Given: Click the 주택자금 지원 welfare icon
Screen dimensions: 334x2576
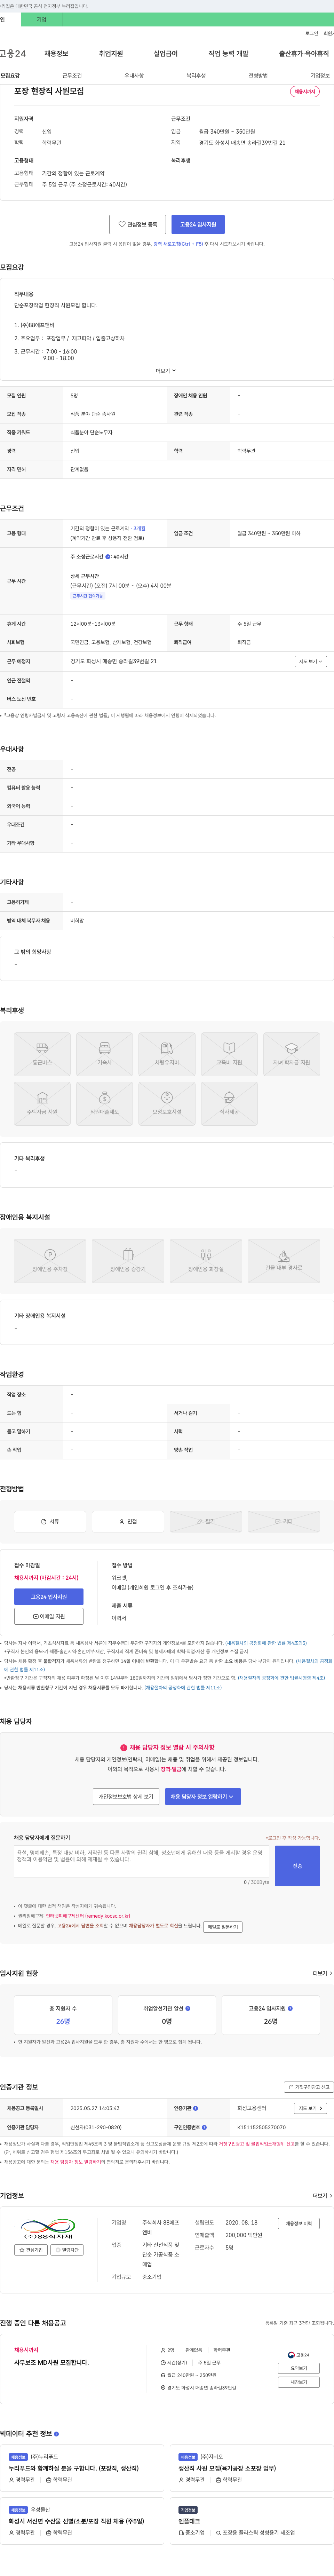Looking at the screenshot, I should click(x=42, y=1097).
